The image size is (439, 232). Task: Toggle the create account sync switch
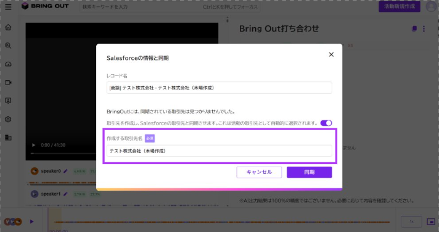coord(326,123)
